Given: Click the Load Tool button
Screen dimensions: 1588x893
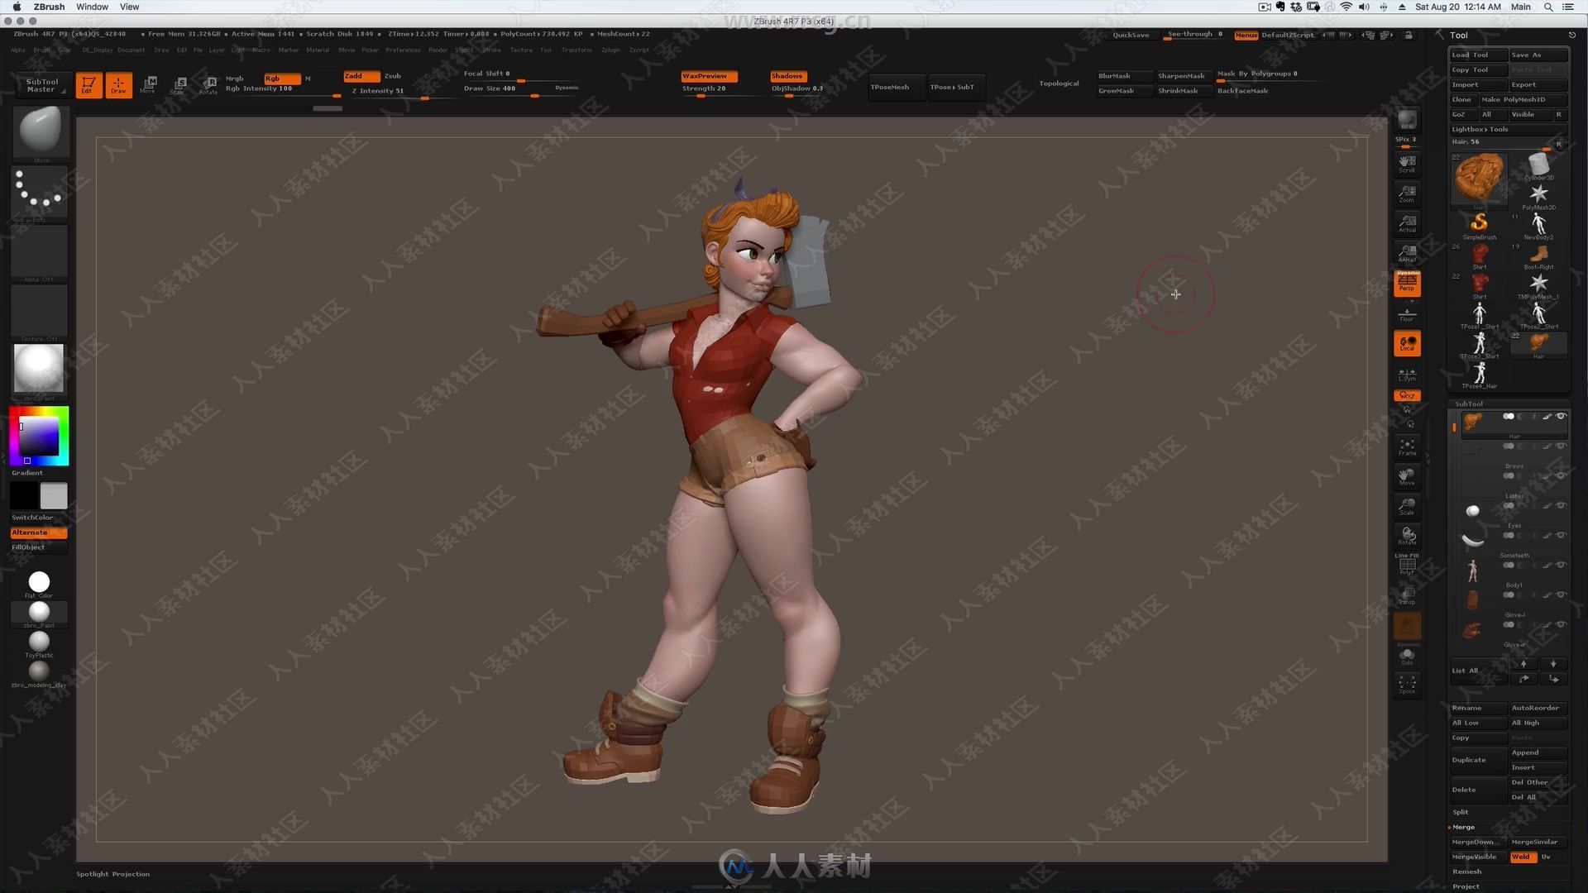Looking at the screenshot, I should pyautogui.click(x=1479, y=55).
